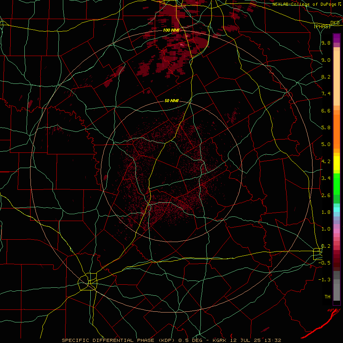The height and width of the screenshot is (343, 343).
Task: Select the 5.0 value on the scale
Action: tap(326, 144)
